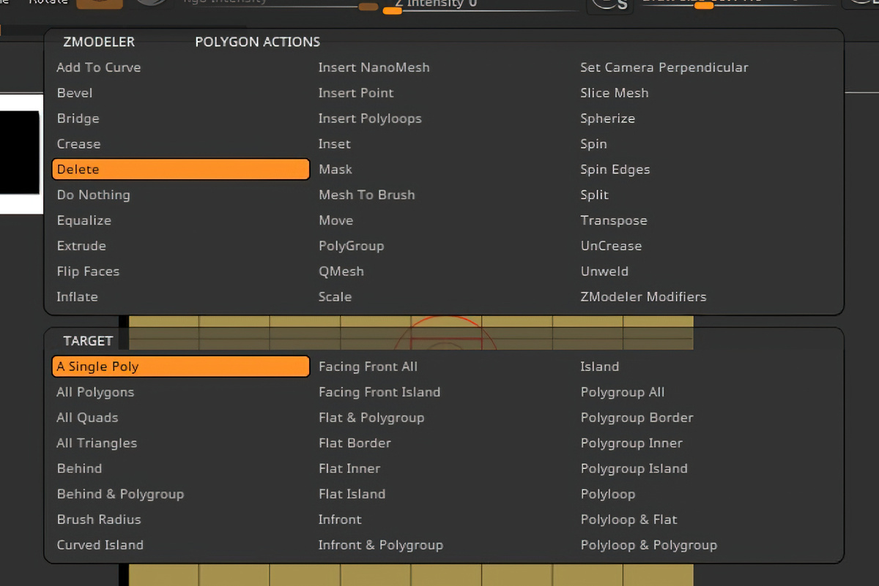Screen dimensions: 879x586
Task: Set target to Island
Action: tap(599, 367)
